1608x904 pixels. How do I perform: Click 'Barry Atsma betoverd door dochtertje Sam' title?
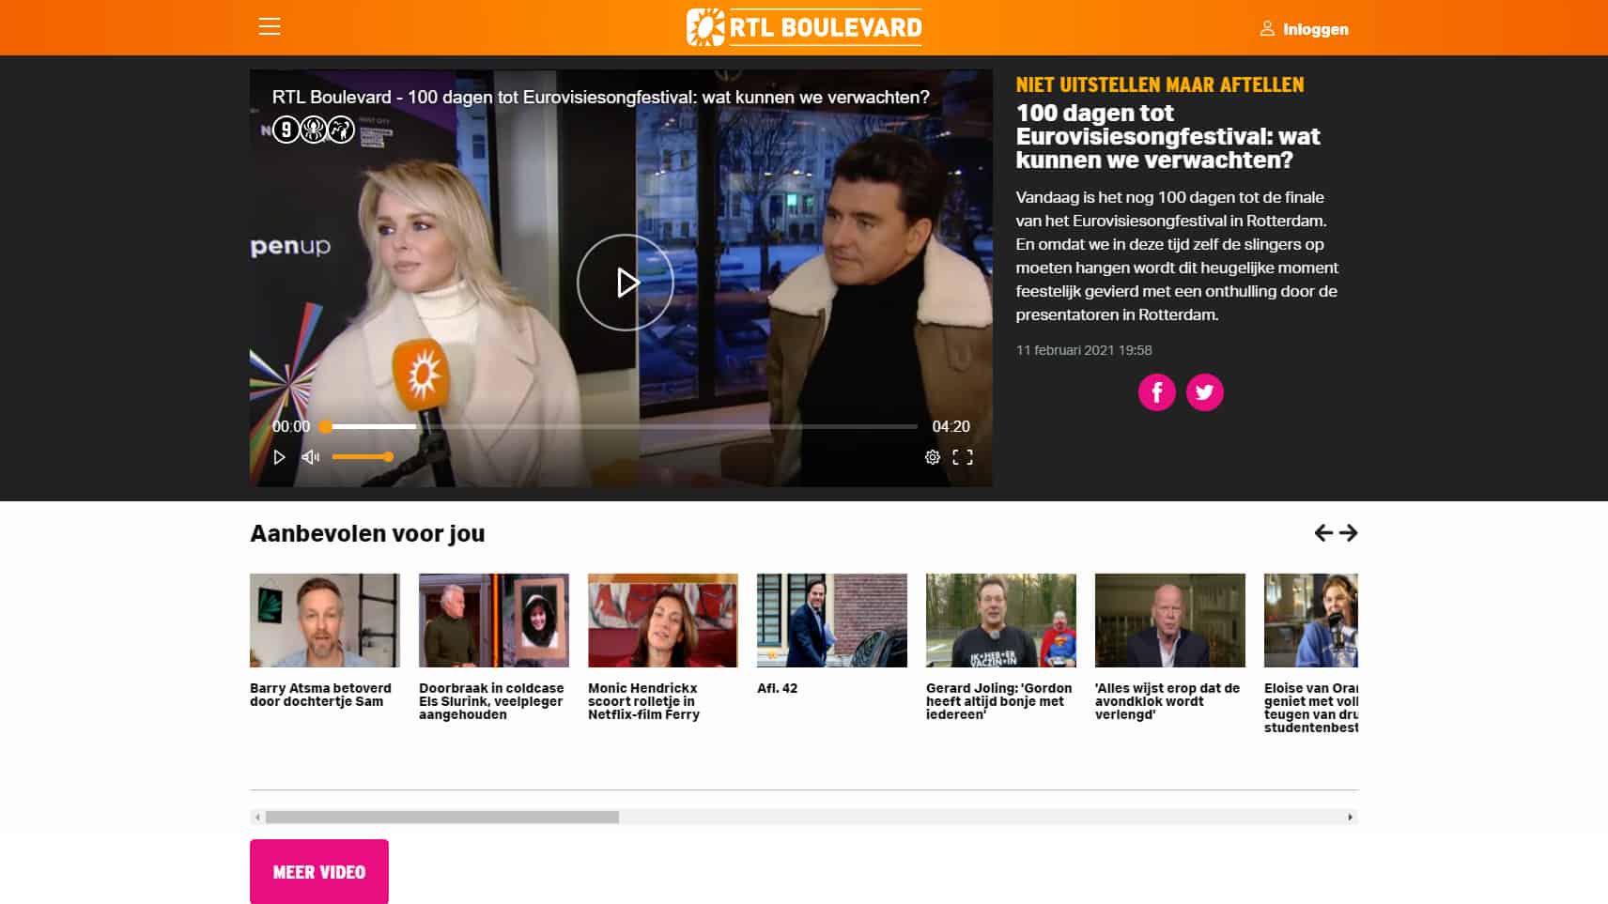(x=320, y=695)
